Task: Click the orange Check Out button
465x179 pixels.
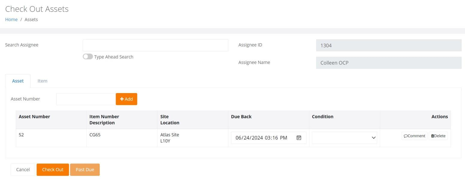Action: point(53,169)
